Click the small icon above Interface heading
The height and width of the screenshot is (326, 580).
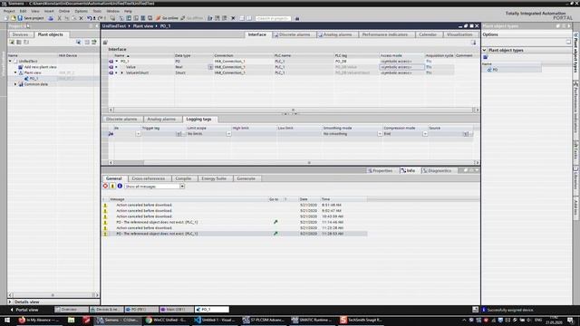pos(105,43)
